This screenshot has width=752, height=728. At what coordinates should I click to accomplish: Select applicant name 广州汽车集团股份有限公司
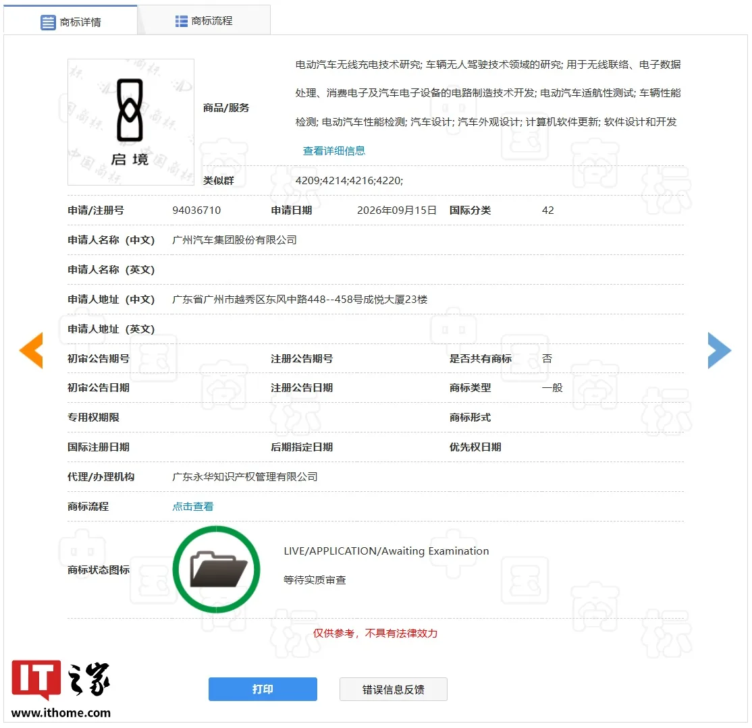234,240
